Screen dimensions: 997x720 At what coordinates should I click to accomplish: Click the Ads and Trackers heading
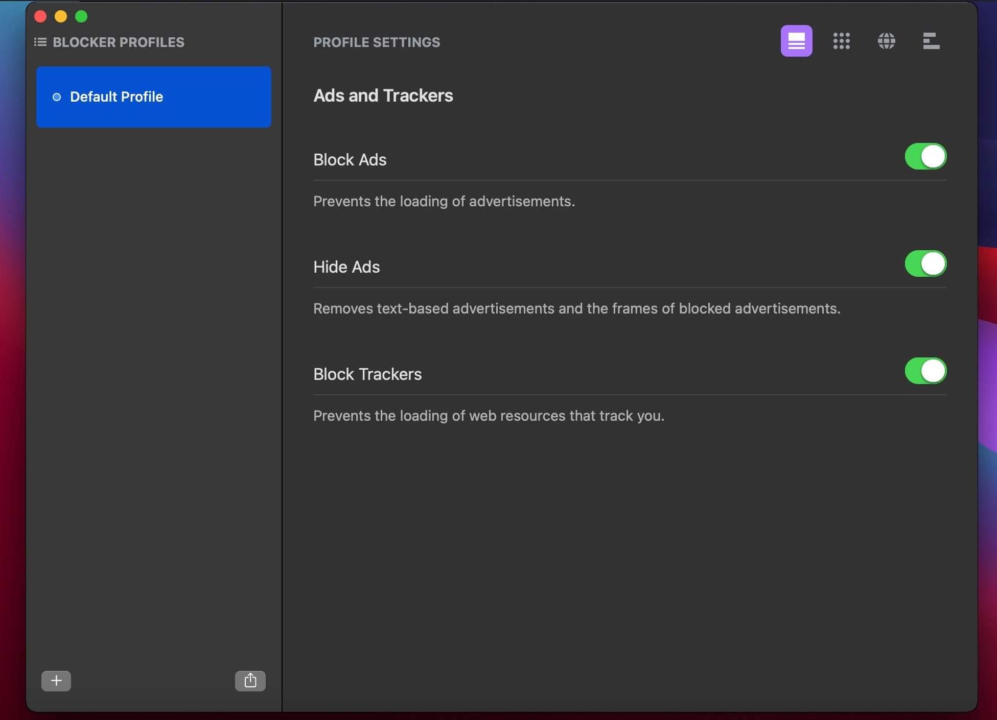383,95
